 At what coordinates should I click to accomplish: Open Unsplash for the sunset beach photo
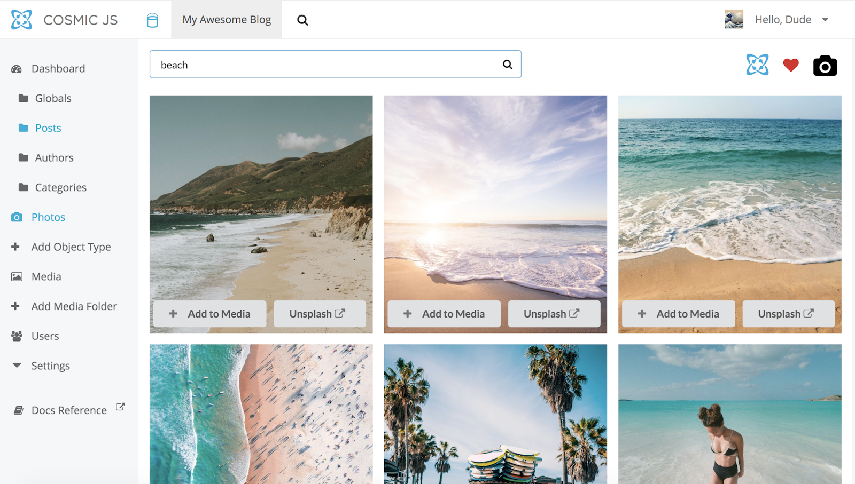tap(554, 314)
